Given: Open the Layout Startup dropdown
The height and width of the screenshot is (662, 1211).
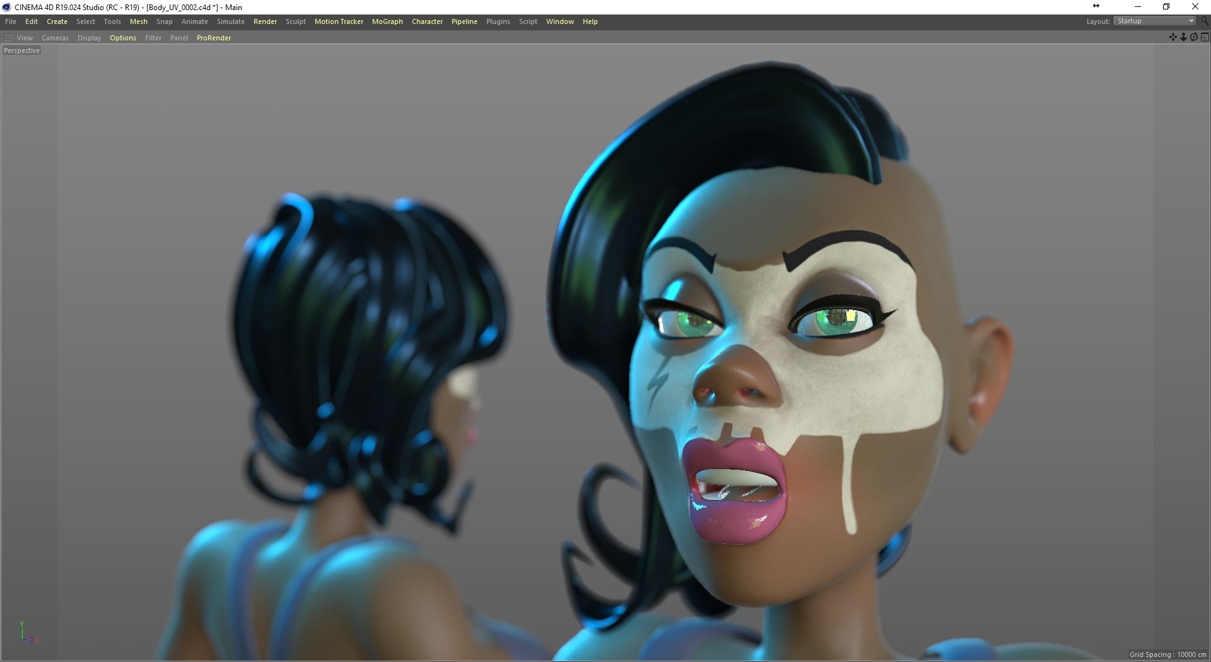Looking at the screenshot, I should [x=1155, y=21].
